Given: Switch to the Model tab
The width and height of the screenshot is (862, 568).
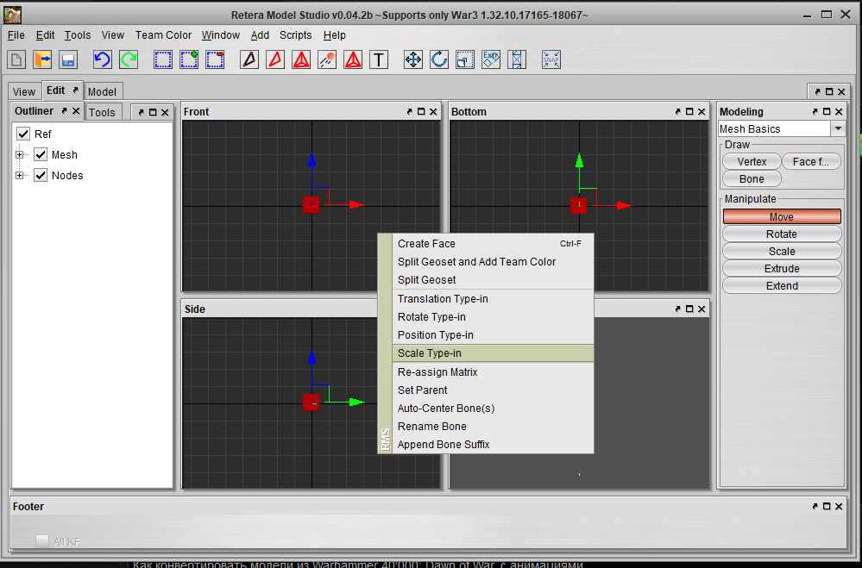Looking at the screenshot, I should [x=103, y=91].
